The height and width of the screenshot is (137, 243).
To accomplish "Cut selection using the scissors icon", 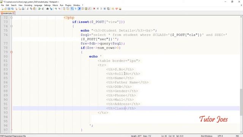I will pyautogui.click(x=28, y=9).
